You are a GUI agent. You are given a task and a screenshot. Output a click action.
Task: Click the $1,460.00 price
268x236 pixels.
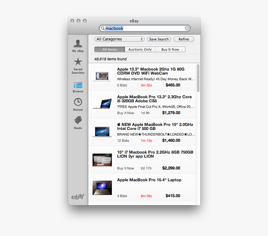point(171,140)
